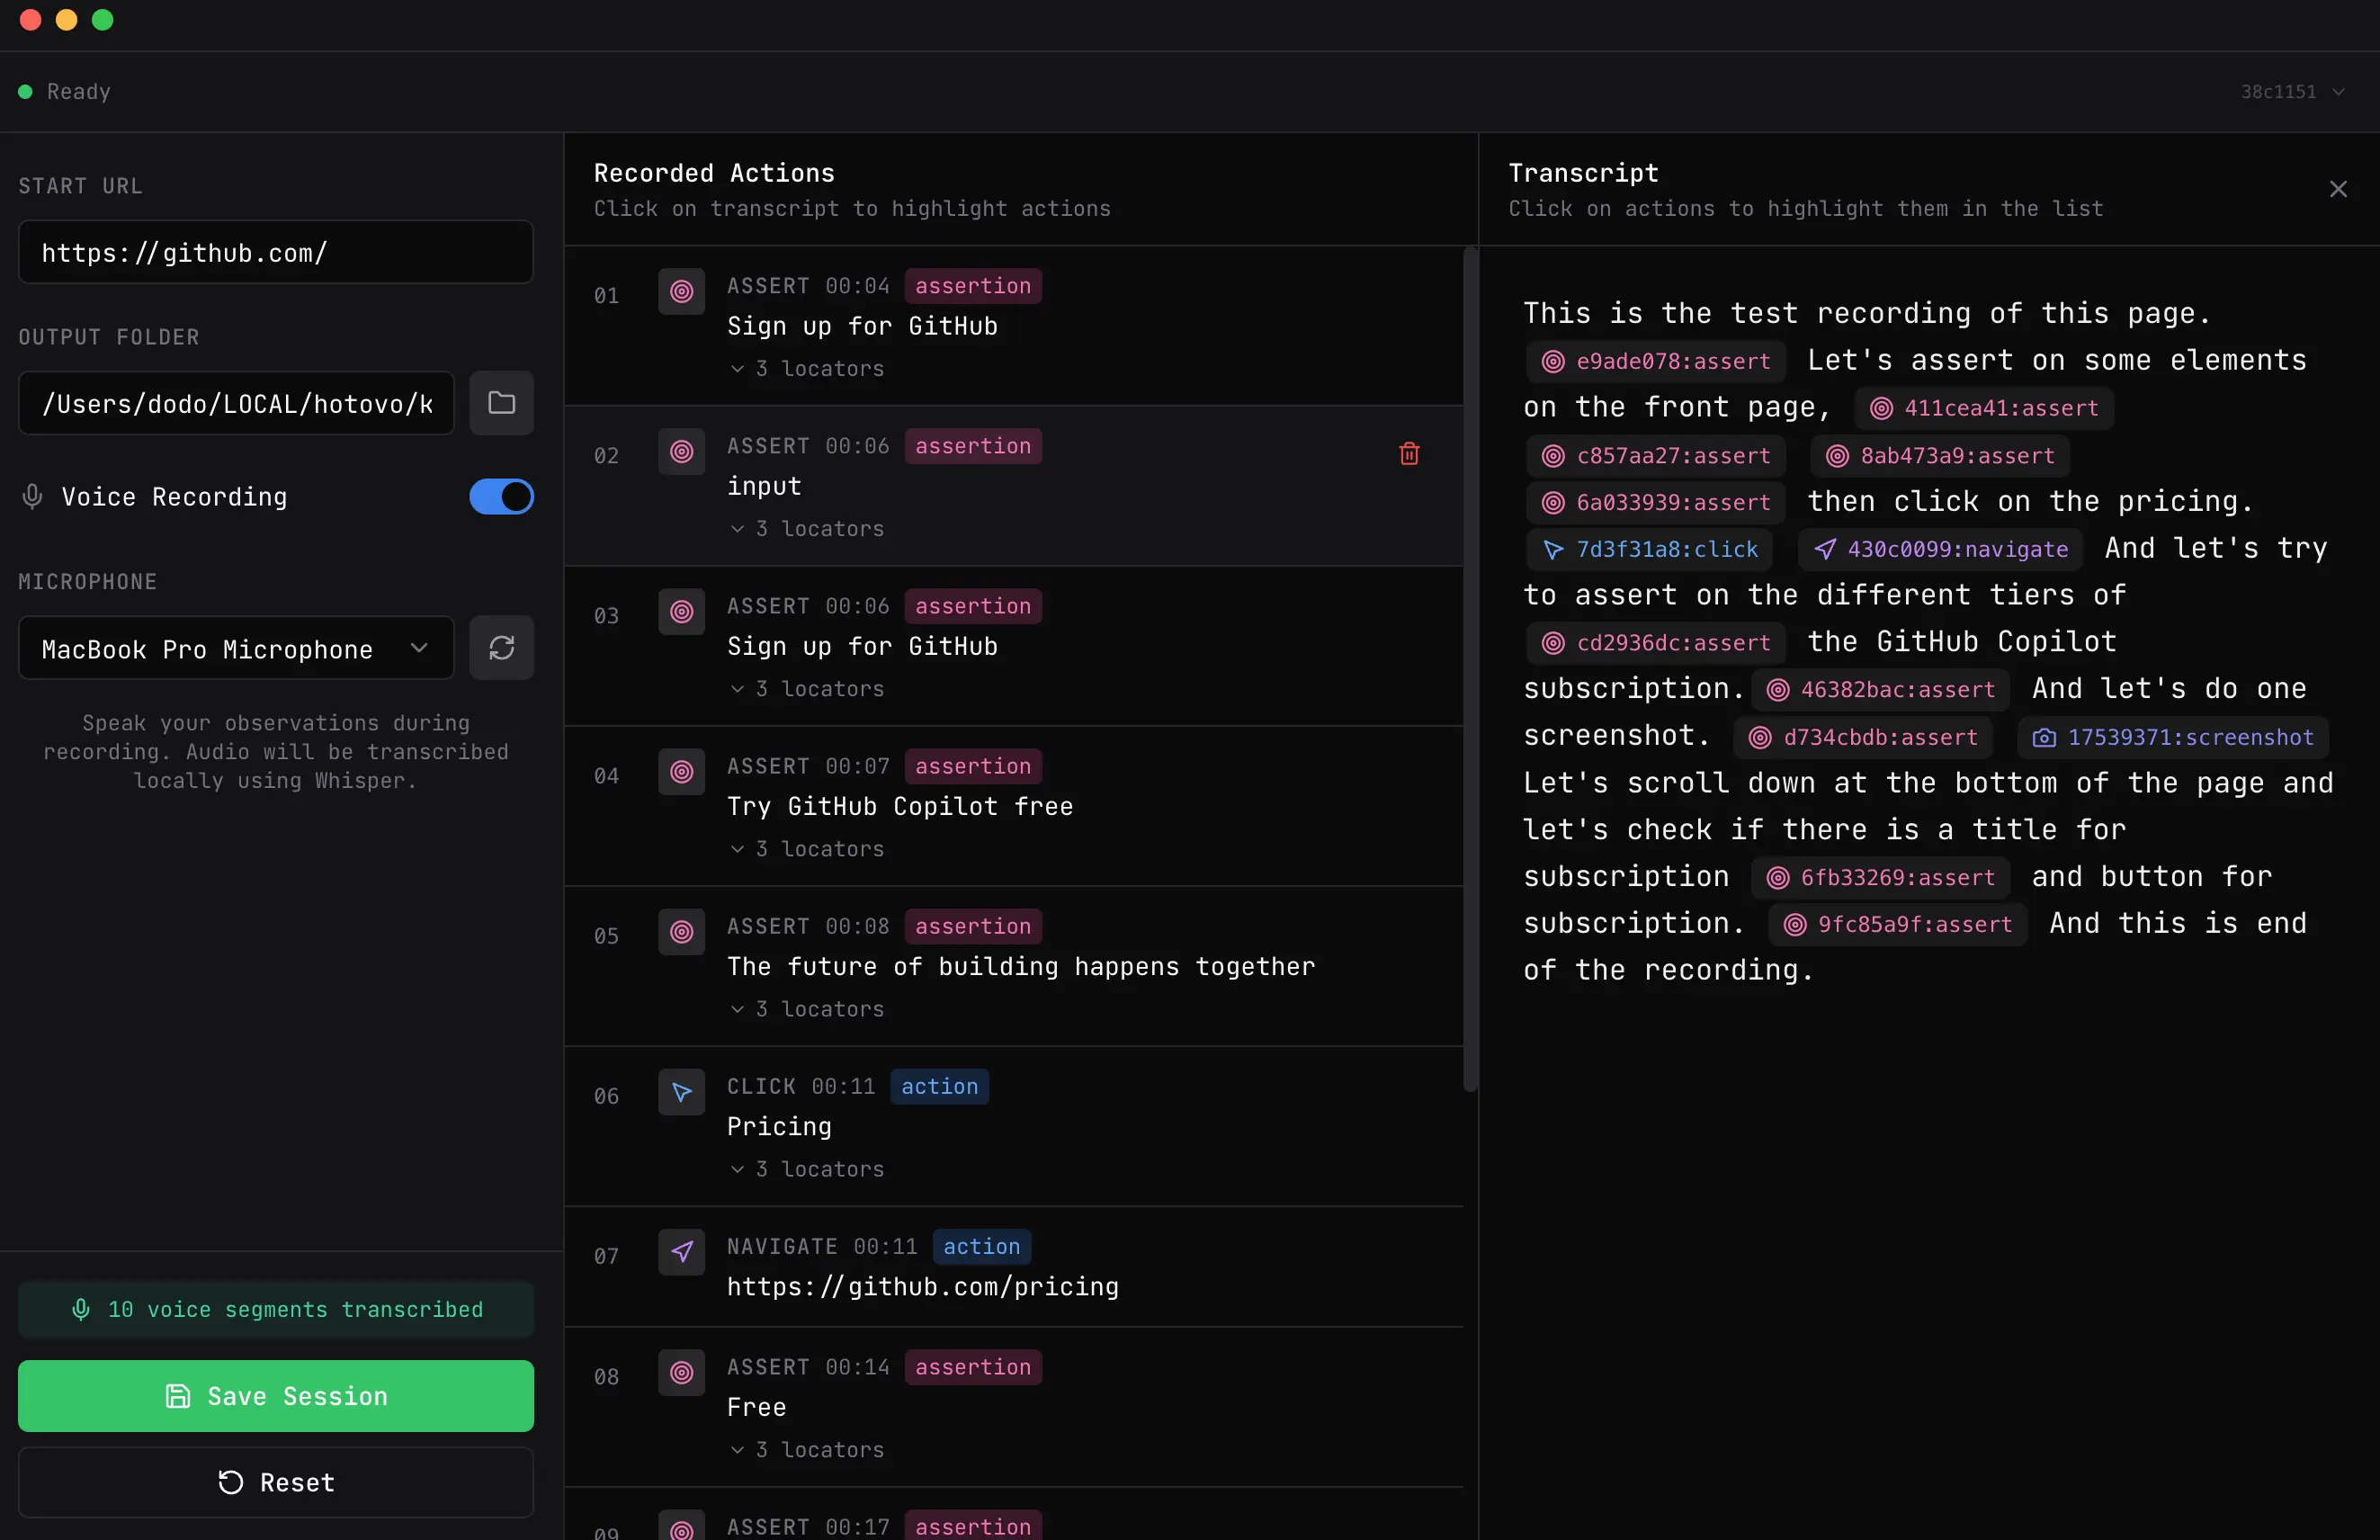Close the Transcript panel
2380x1540 pixels.
[x=2338, y=188]
